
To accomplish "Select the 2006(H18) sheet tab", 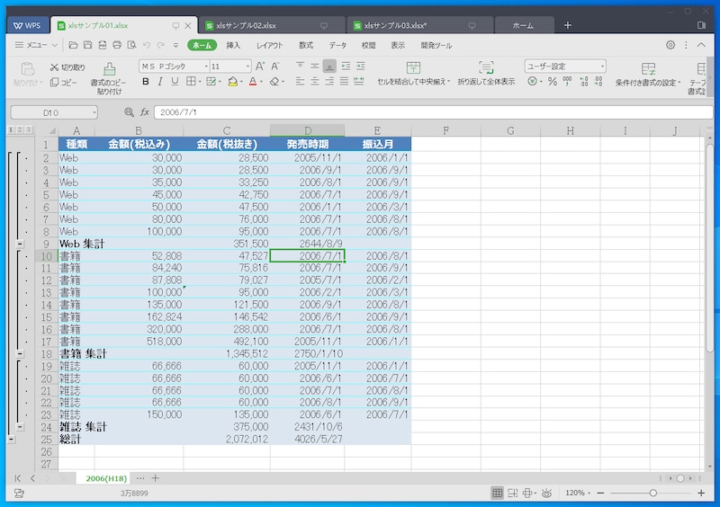I will 106,478.
